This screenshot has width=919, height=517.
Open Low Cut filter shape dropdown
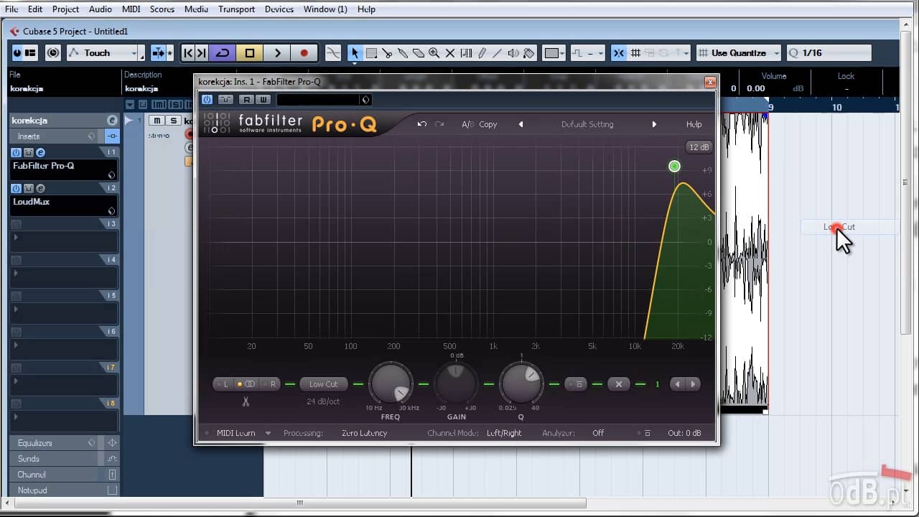(323, 384)
